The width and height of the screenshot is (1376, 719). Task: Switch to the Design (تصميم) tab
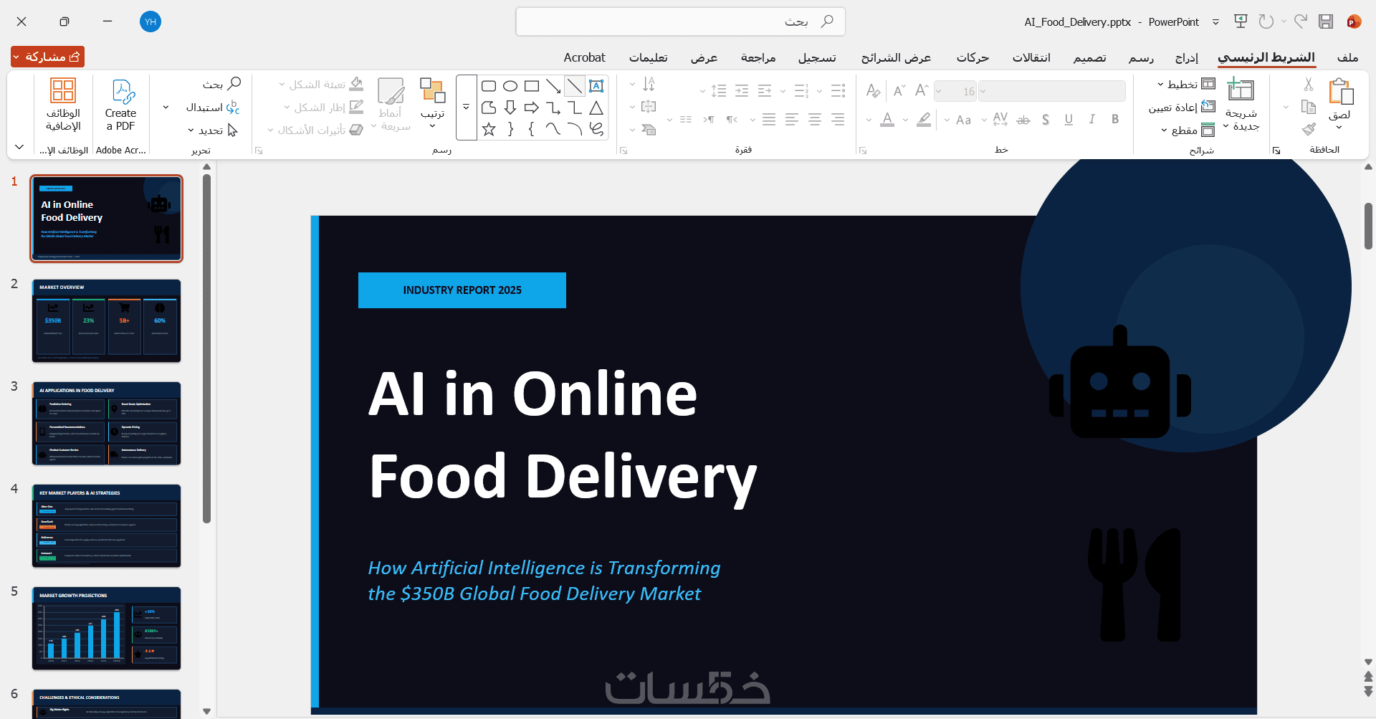point(1089,57)
